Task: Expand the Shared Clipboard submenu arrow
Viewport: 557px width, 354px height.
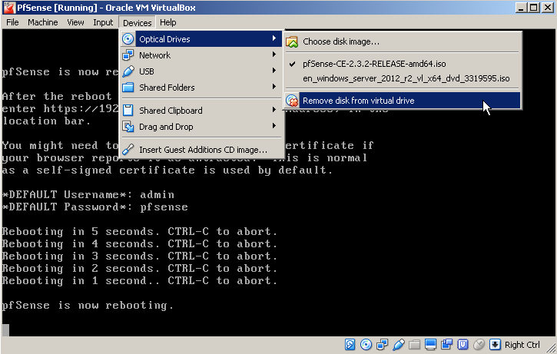Action: pyautogui.click(x=274, y=110)
